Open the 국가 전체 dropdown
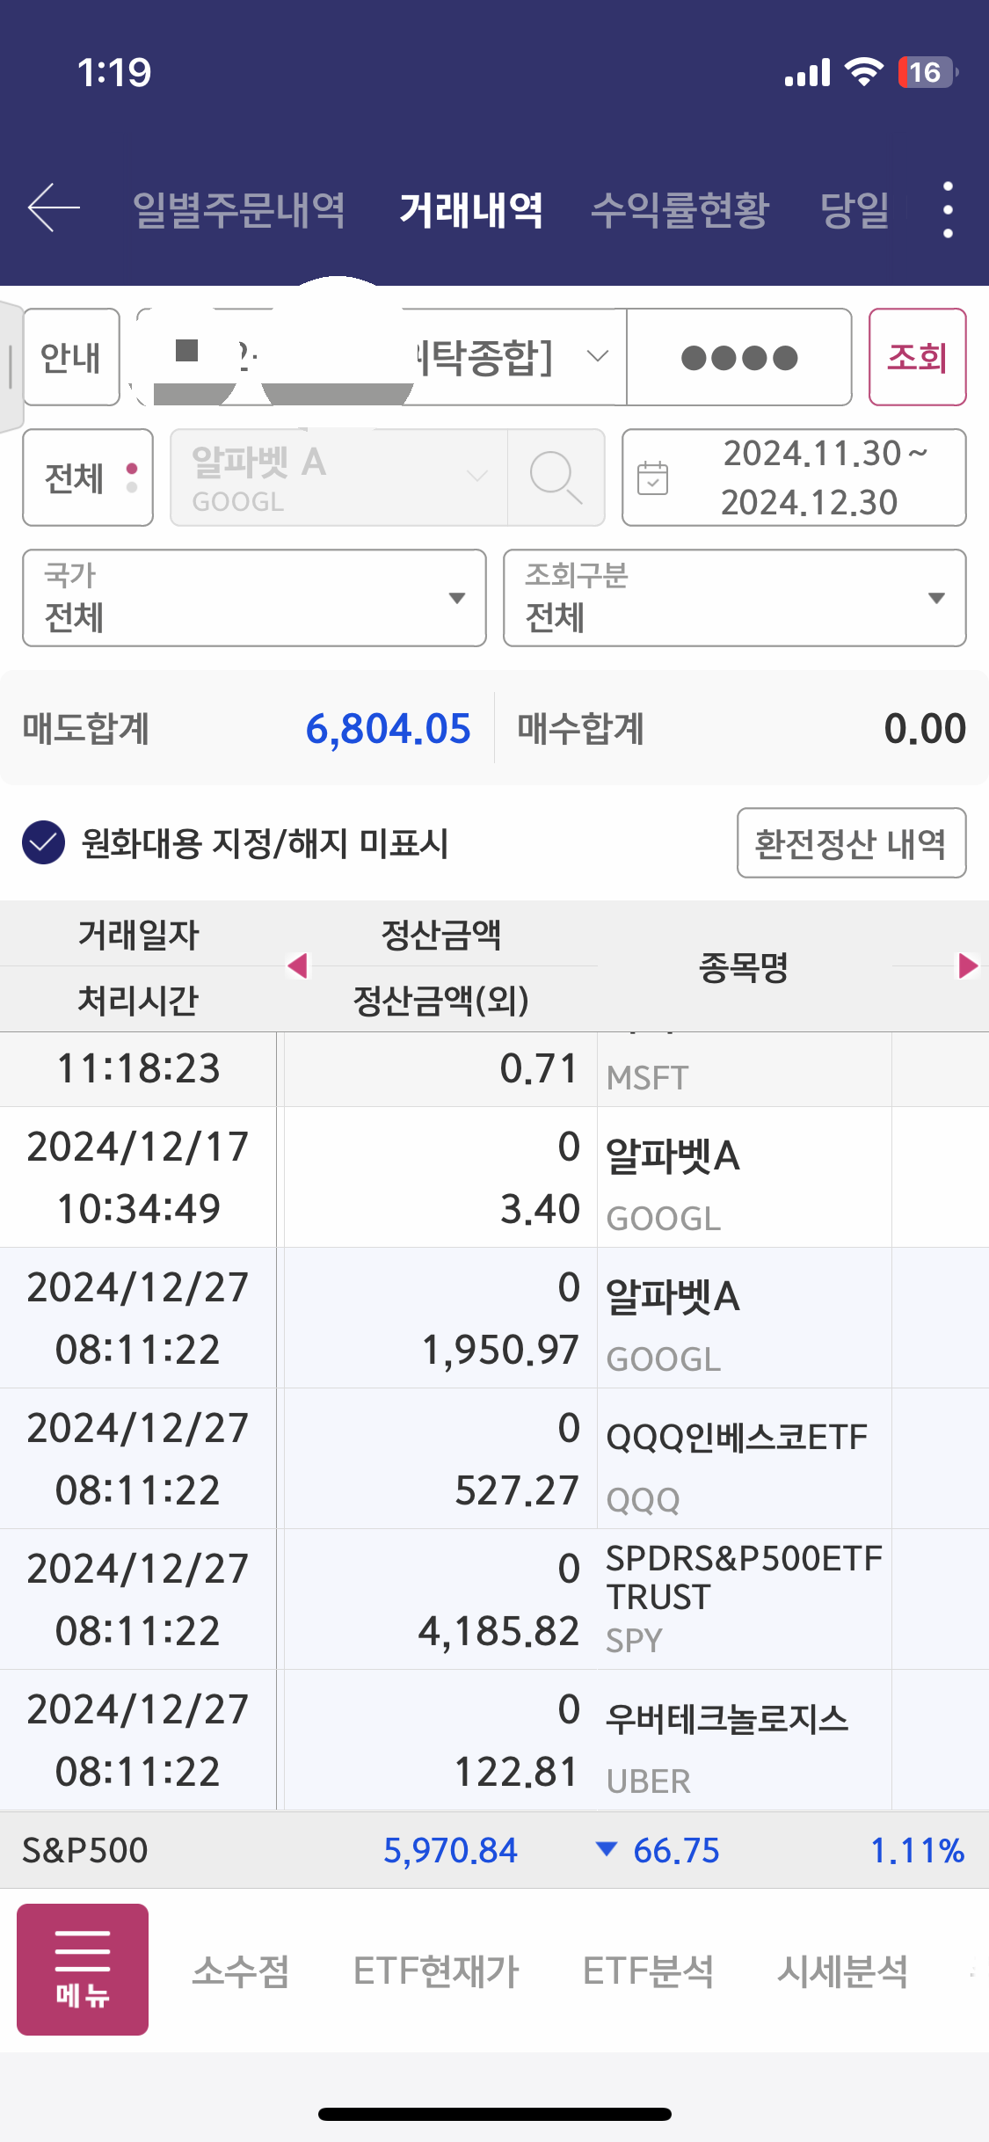 click(x=254, y=598)
